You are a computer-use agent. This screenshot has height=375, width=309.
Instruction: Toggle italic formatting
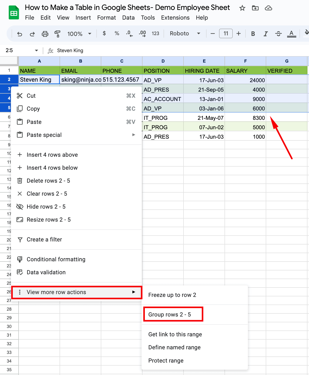265,33
